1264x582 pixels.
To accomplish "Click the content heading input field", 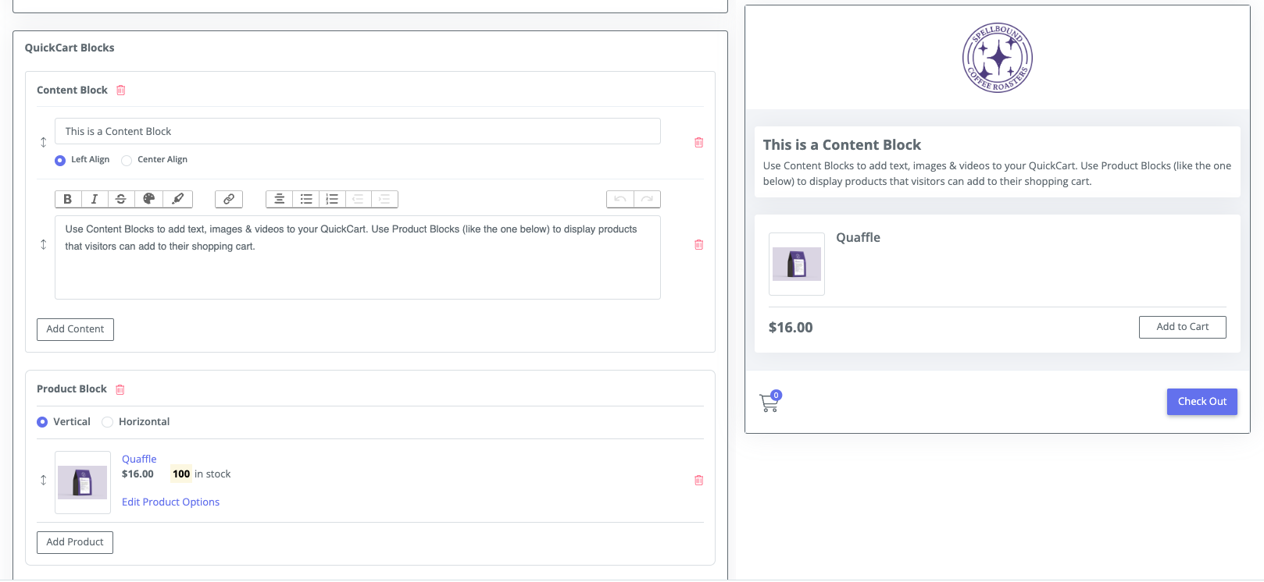I will tap(358, 131).
